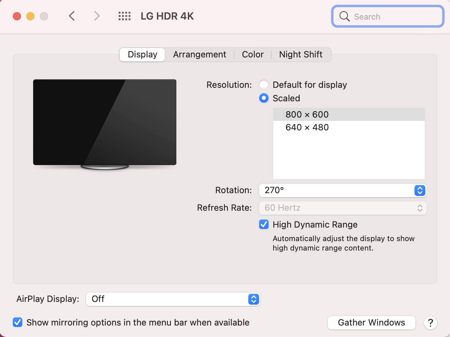Image resolution: width=450 pixels, height=337 pixels.
Task: Choose the 640 × 480 resolution
Action: coord(349,127)
